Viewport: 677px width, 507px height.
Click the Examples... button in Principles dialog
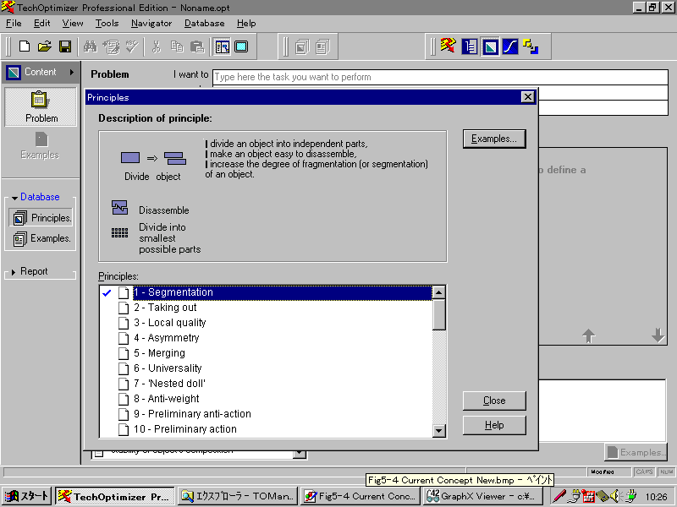(x=494, y=139)
